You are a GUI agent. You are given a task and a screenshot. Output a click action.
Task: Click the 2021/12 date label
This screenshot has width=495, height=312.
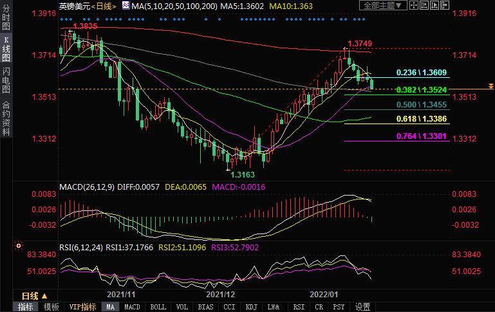[220, 295]
